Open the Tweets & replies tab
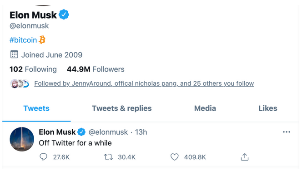The height and width of the screenshot is (171, 302). (x=122, y=108)
